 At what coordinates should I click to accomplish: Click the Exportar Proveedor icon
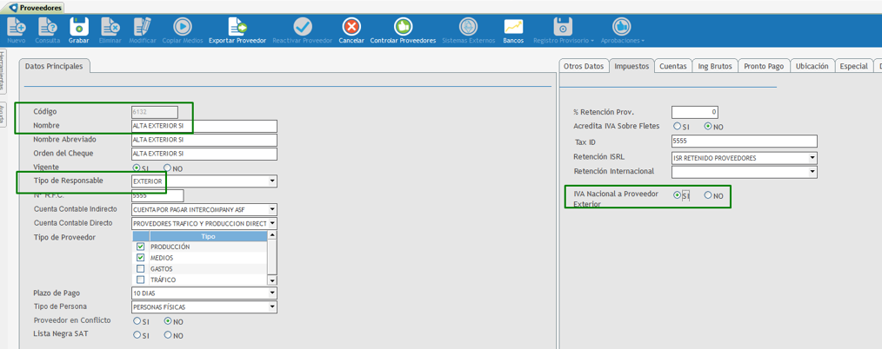point(237,28)
